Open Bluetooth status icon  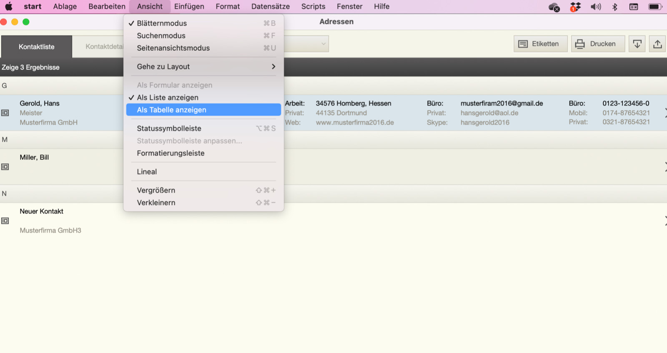[x=614, y=7]
